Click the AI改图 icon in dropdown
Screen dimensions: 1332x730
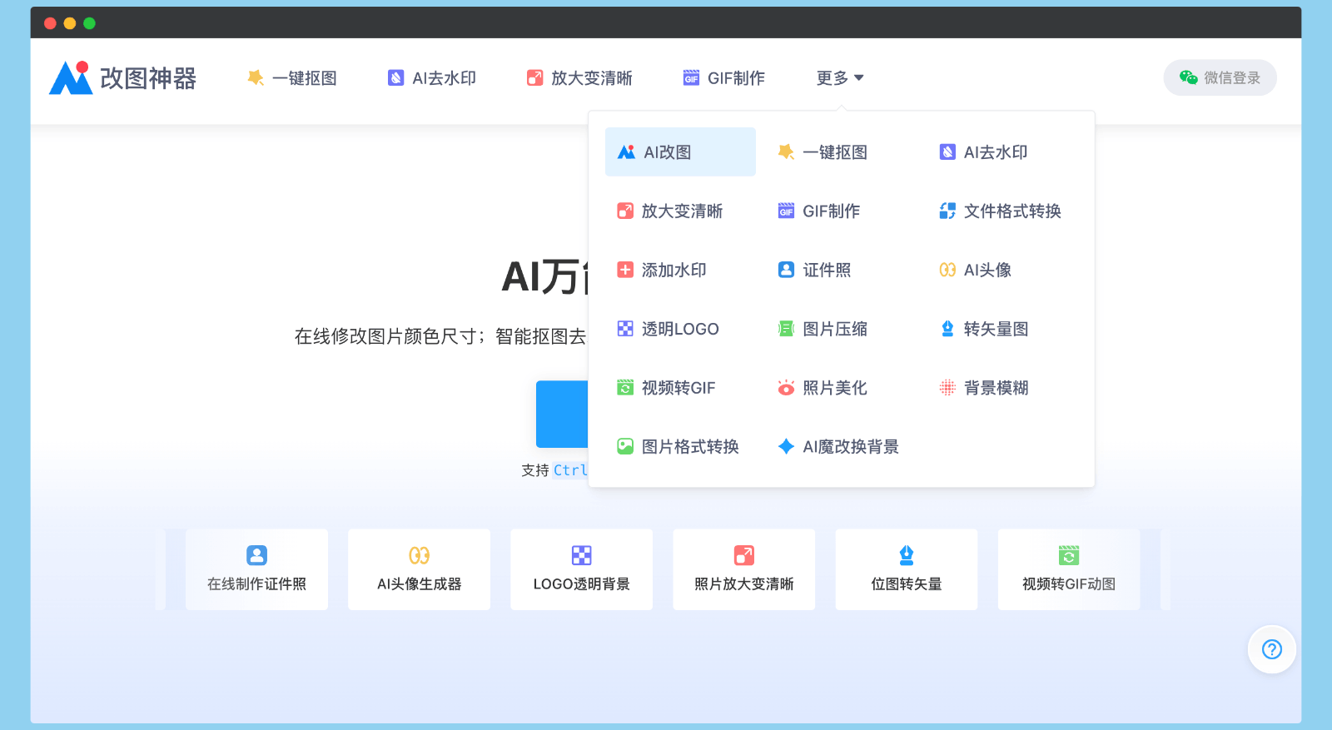[x=626, y=151]
